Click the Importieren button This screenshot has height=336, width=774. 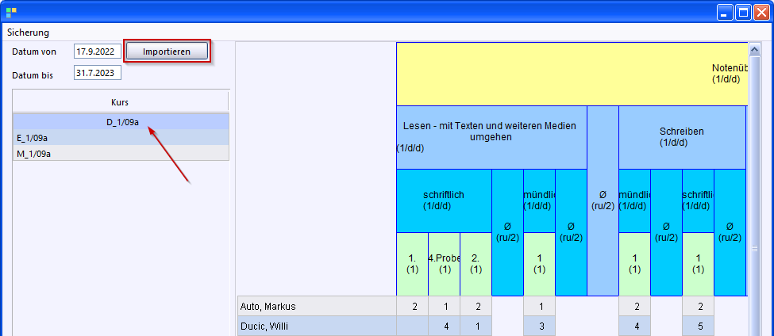tap(167, 52)
